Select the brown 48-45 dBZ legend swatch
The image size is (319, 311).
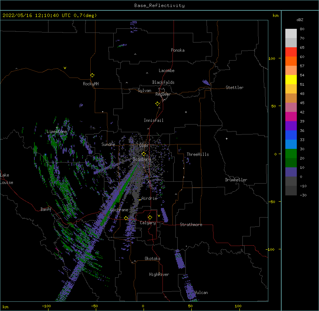pos(291,98)
